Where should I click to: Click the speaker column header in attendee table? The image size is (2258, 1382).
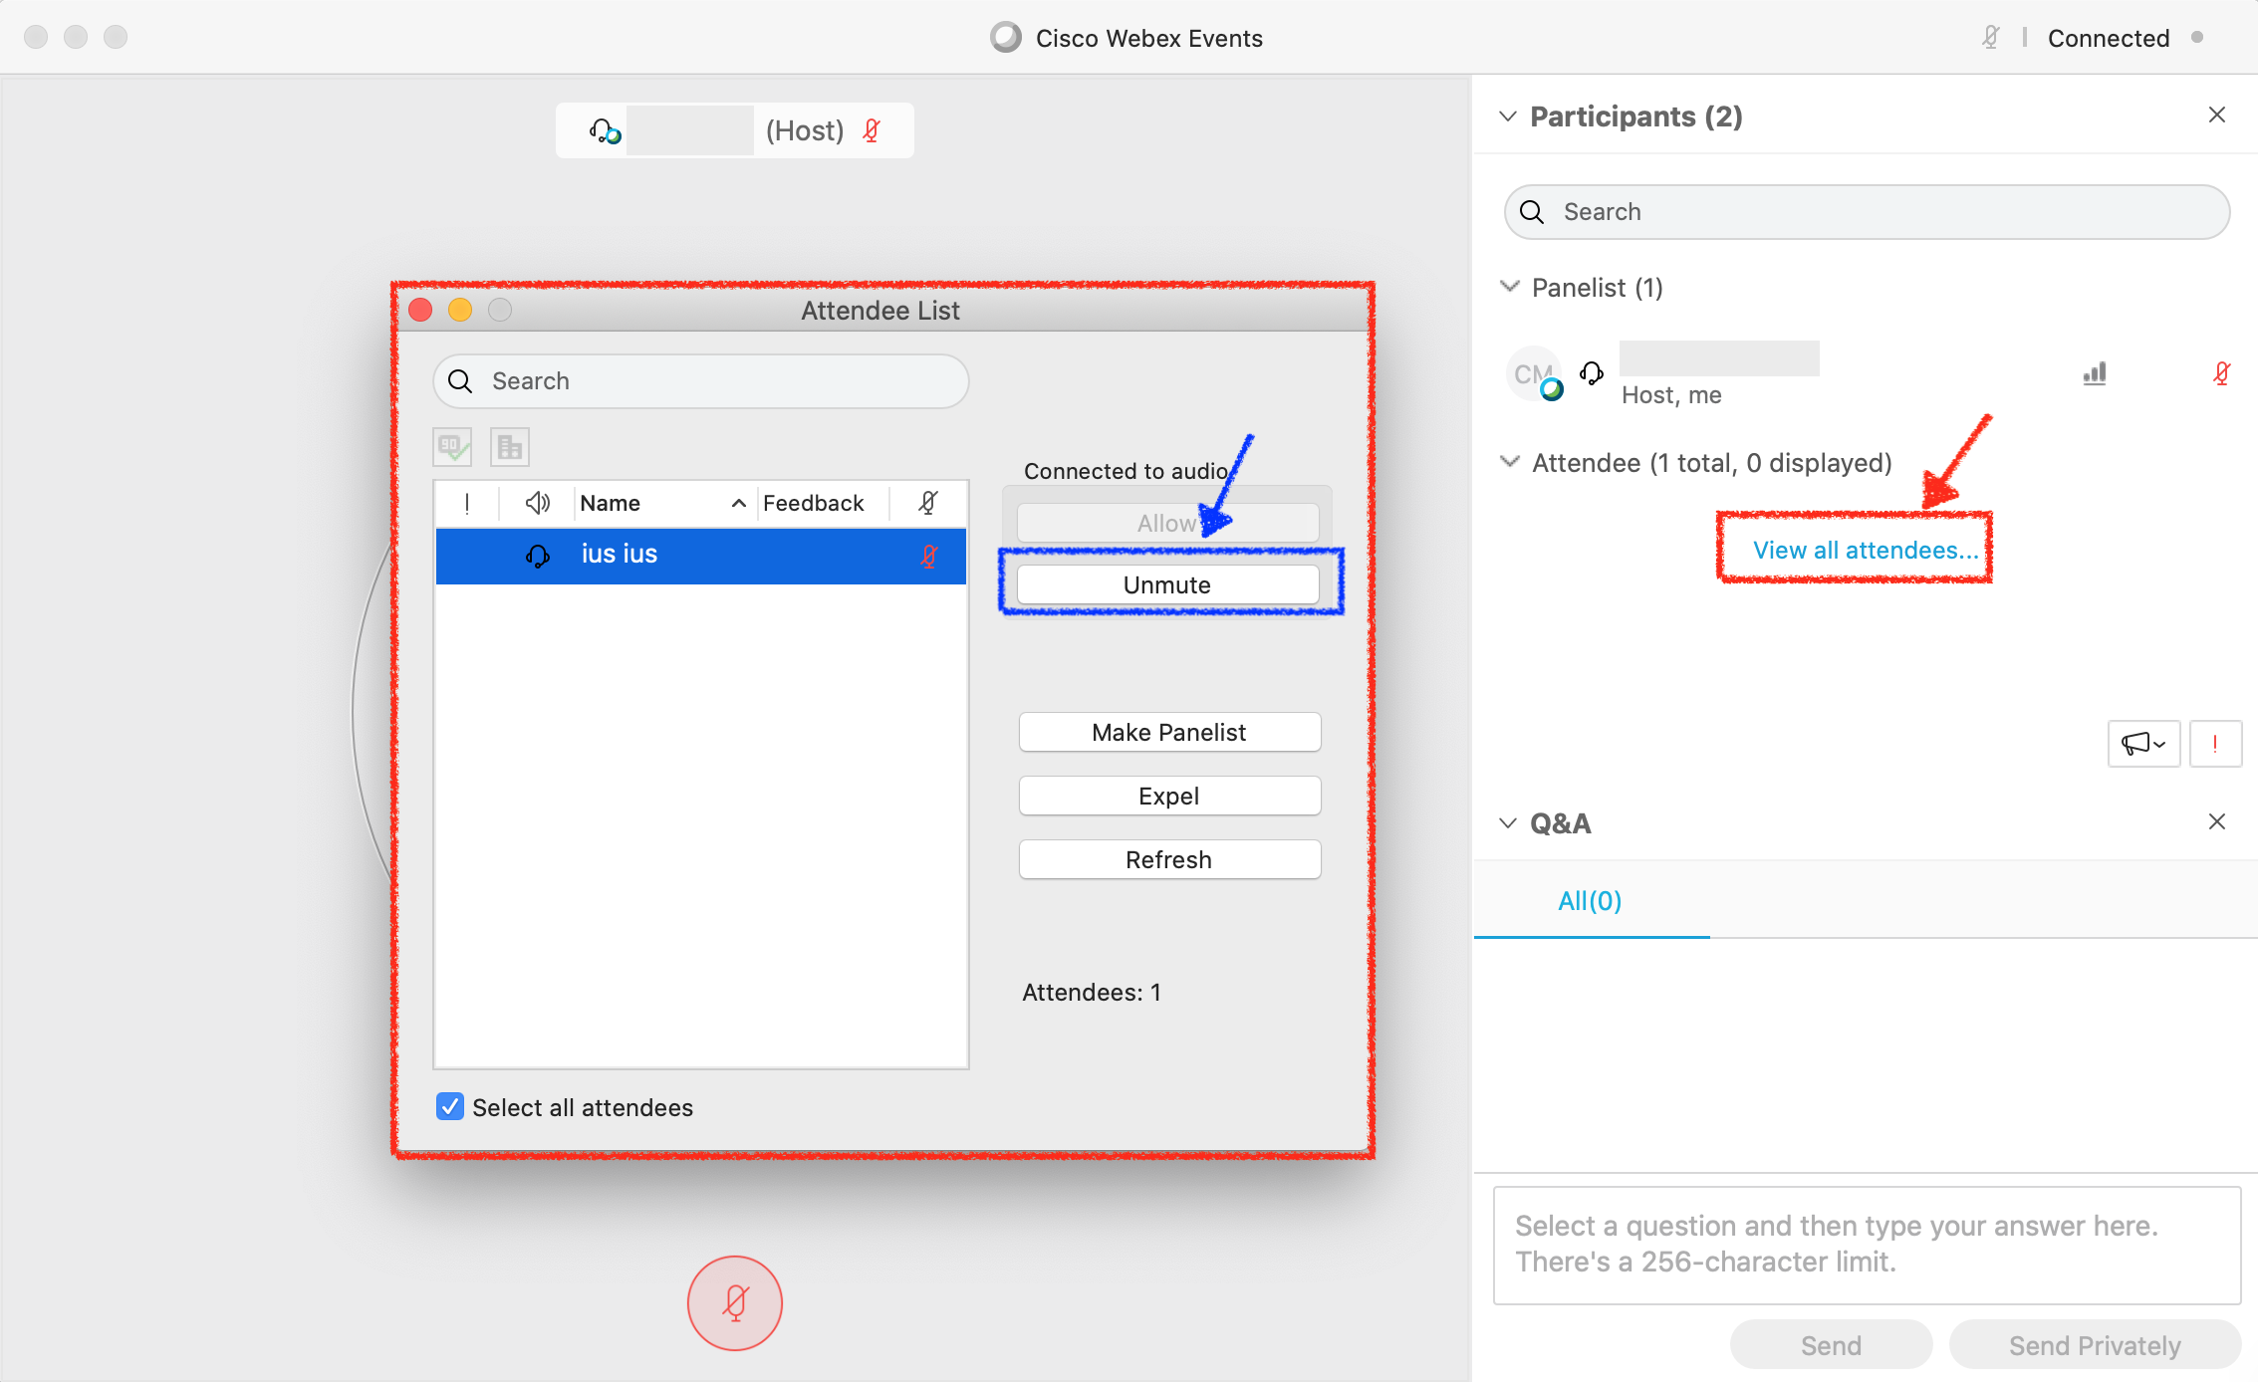click(x=538, y=503)
